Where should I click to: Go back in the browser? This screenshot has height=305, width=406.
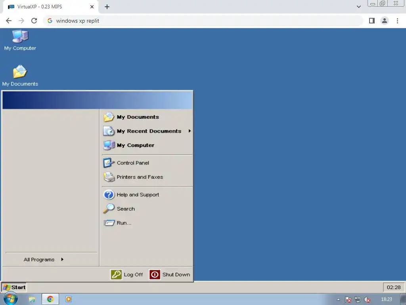[9, 21]
